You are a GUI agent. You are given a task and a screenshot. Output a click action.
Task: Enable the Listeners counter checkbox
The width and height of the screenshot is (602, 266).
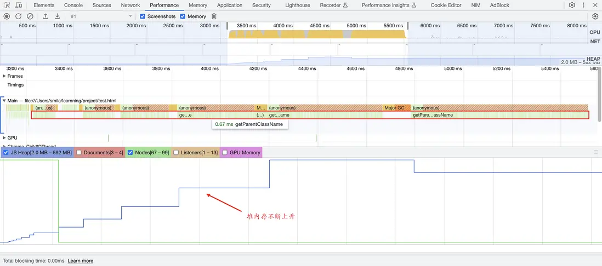pyautogui.click(x=176, y=153)
